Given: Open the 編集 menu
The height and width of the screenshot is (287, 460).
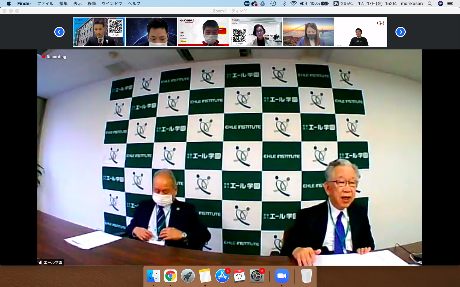Looking at the screenshot, I should [x=64, y=4].
